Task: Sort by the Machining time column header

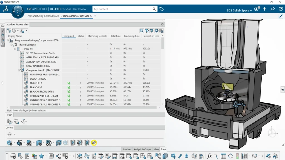Action: coord(132,36)
